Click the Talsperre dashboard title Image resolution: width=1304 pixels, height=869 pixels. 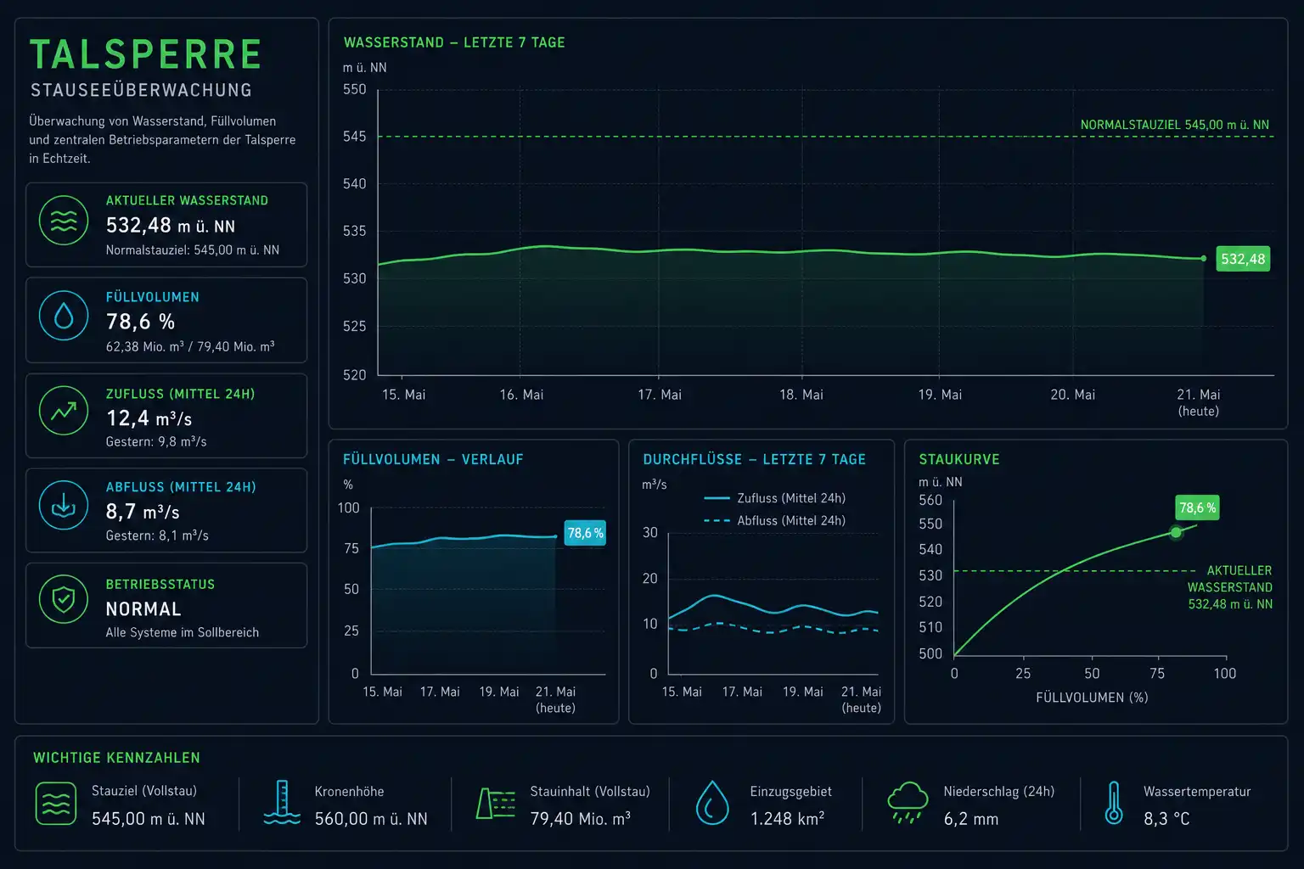145,55
